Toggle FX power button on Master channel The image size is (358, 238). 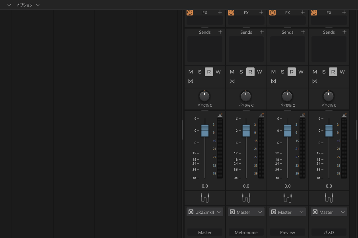point(190,13)
